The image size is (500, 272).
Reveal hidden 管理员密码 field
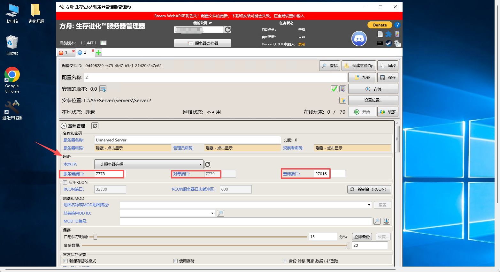click(x=243, y=148)
